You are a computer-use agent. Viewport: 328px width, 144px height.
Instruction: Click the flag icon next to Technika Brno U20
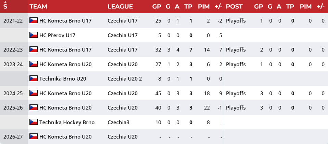(x=34, y=78)
